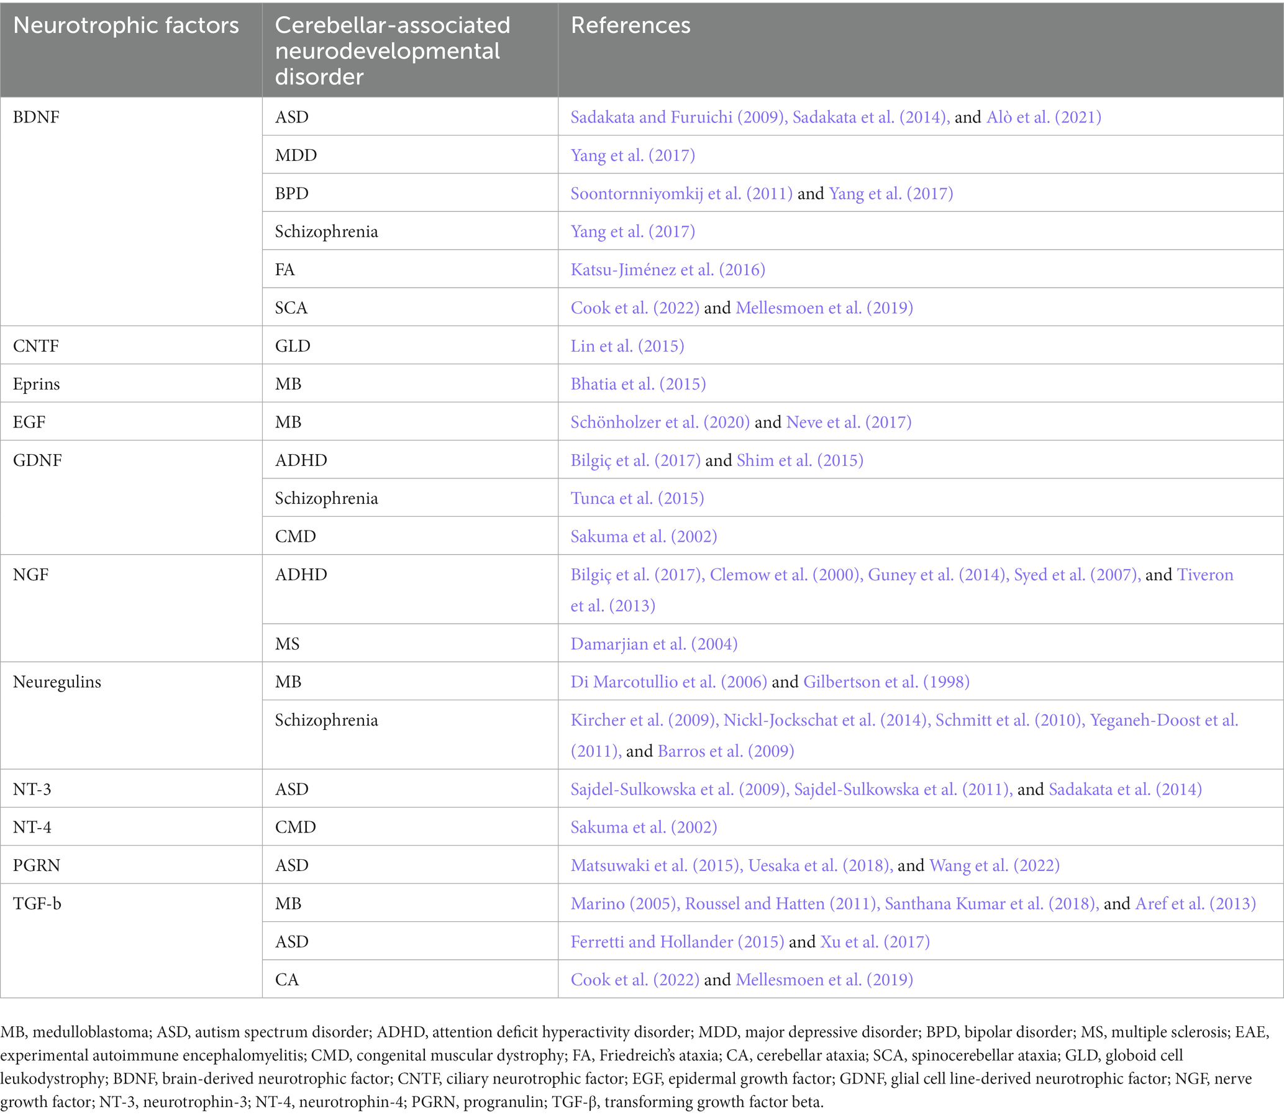Open the Aref et al. (2013) reference
The image size is (1284, 1117).
coord(1196,903)
